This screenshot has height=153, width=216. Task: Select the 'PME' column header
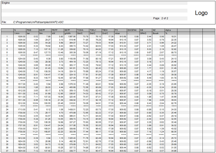[x=33, y=30]
